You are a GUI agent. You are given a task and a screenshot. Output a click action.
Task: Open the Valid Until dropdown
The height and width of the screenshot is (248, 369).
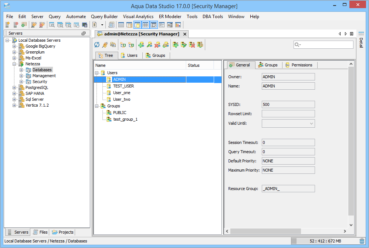click(311, 124)
